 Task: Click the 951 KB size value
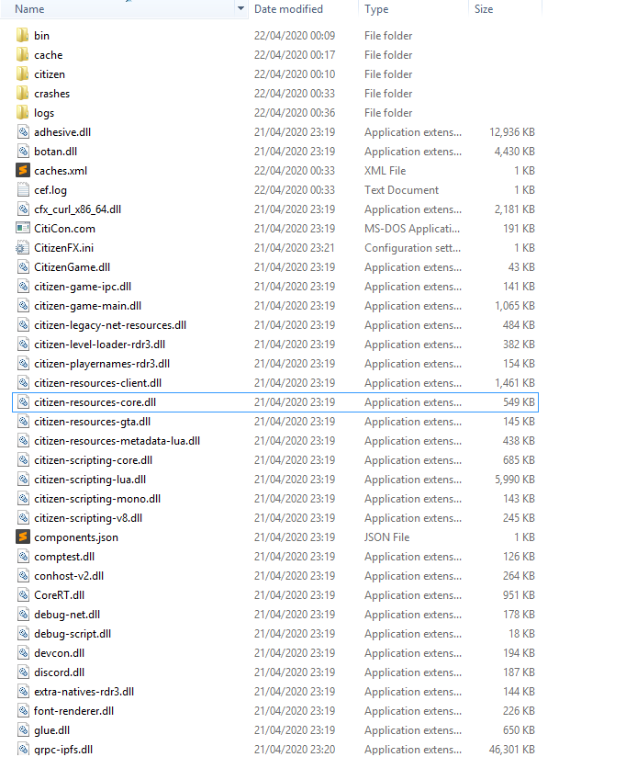(x=519, y=594)
